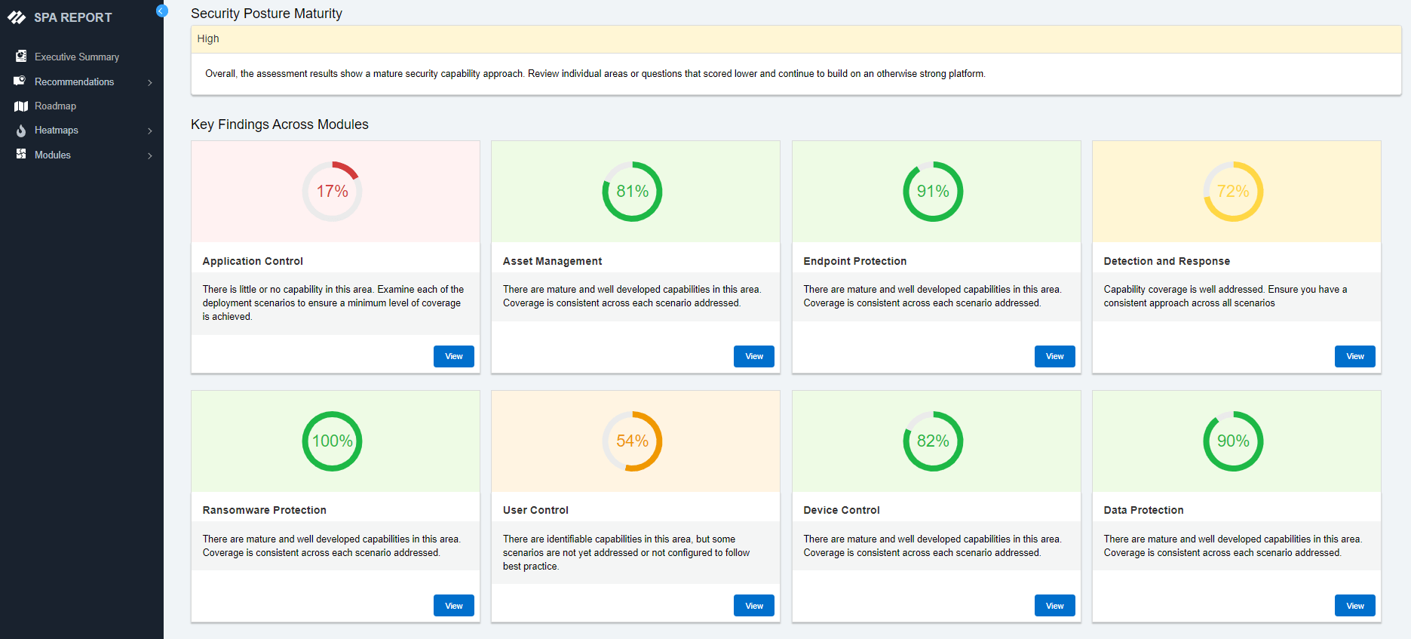
Task: View the Asset Management module
Action: (753, 356)
